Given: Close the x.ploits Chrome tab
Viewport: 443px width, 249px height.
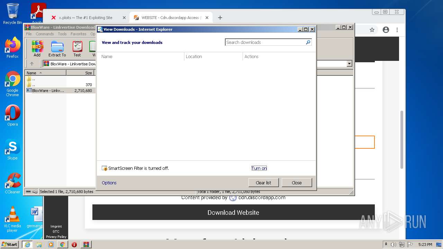Looking at the screenshot, I should tap(124, 18).
